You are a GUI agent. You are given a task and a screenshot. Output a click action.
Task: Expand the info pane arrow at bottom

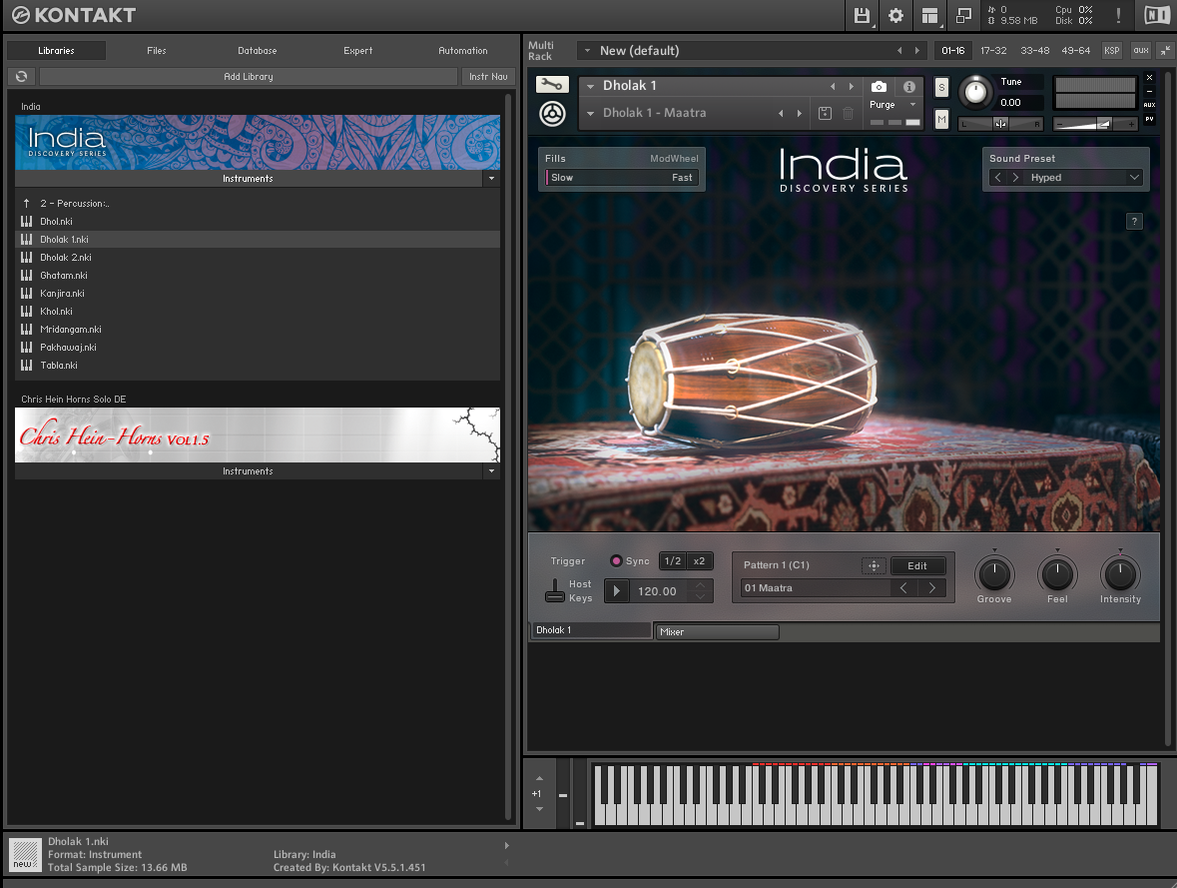tap(507, 846)
